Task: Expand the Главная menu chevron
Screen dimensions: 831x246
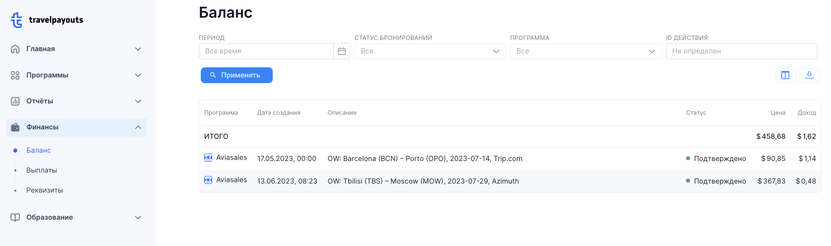Action: 138,49
